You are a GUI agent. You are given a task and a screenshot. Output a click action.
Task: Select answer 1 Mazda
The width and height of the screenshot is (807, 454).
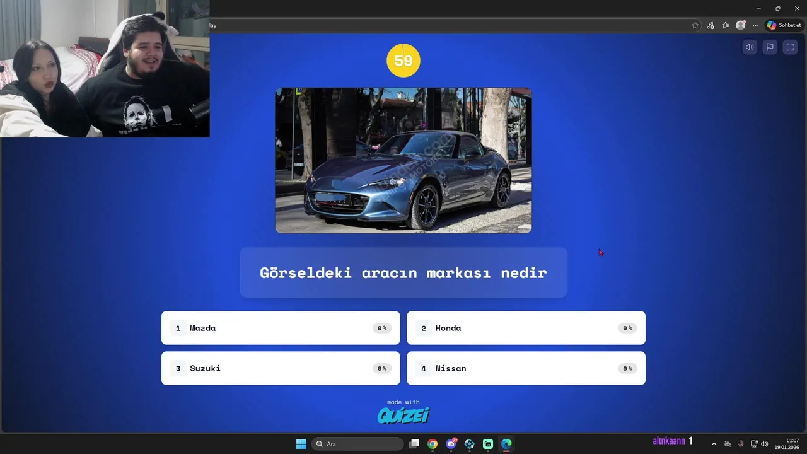pos(281,328)
